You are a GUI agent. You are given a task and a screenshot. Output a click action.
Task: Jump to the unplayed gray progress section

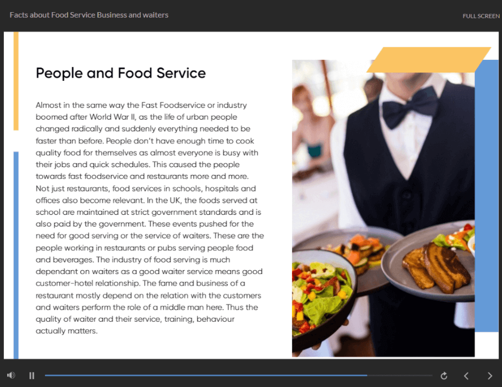399,375
